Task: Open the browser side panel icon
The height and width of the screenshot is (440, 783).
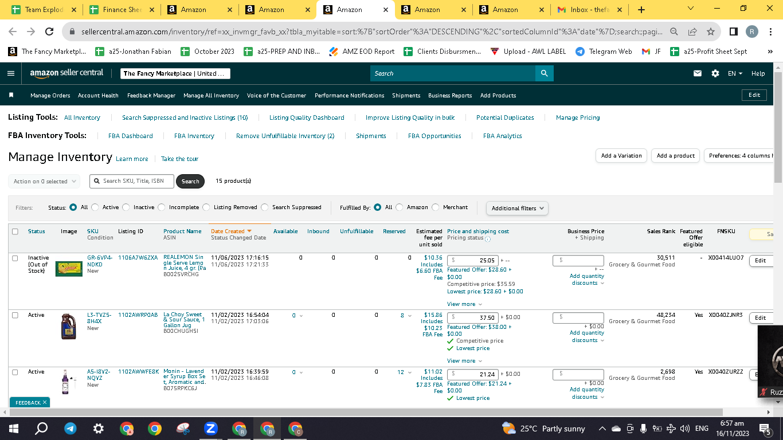Action: tap(734, 32)
